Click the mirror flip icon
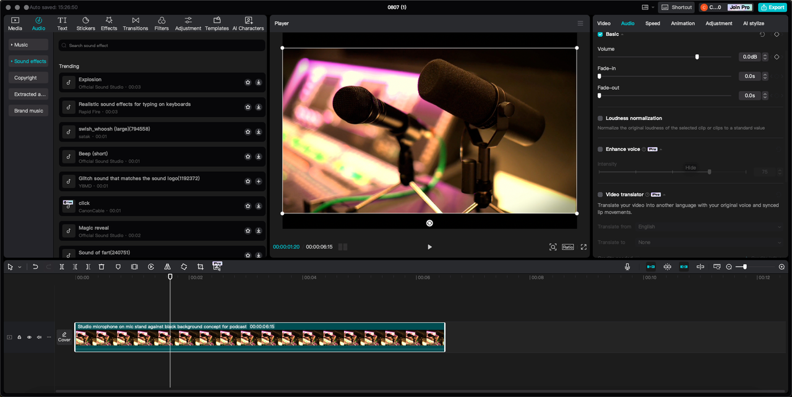 (x=167, y=267)
